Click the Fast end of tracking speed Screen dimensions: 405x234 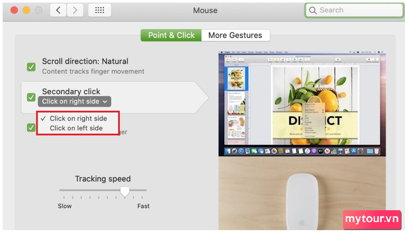click(143, 206)
